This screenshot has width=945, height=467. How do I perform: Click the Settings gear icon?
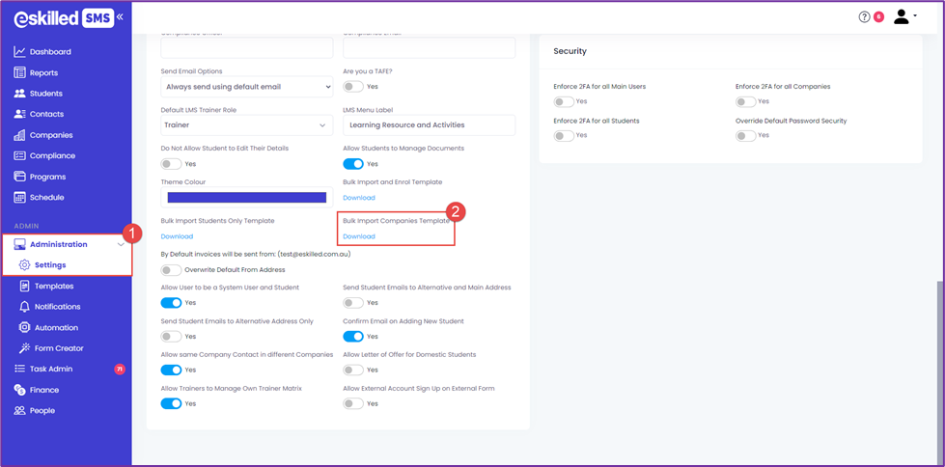(x=25, y=264)
